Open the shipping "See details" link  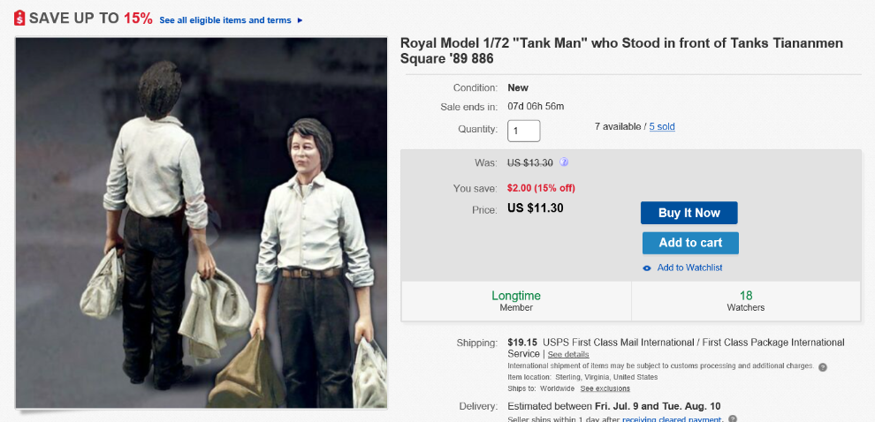click(x=567, y=354)
